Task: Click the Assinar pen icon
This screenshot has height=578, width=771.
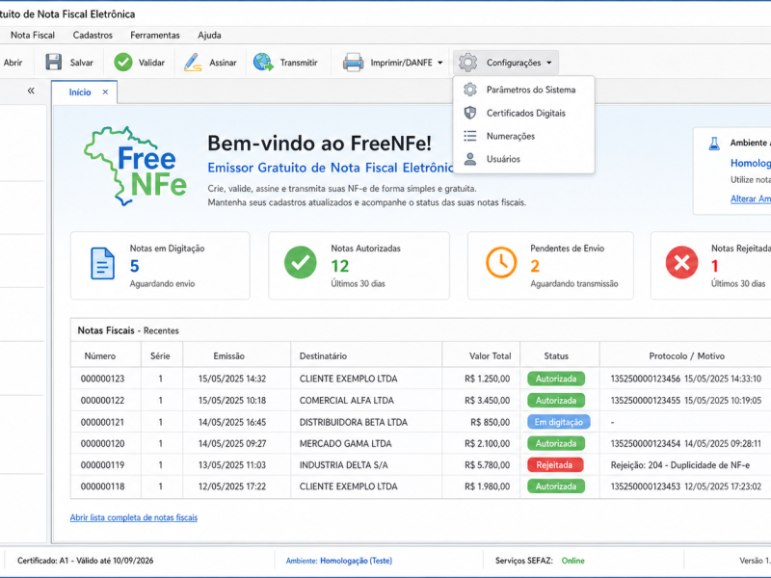Action: point(193,63)
